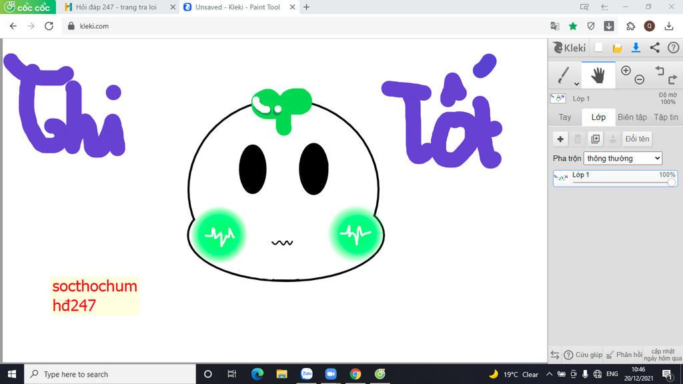Open Google Chrome from taskbar

(356, 374)
